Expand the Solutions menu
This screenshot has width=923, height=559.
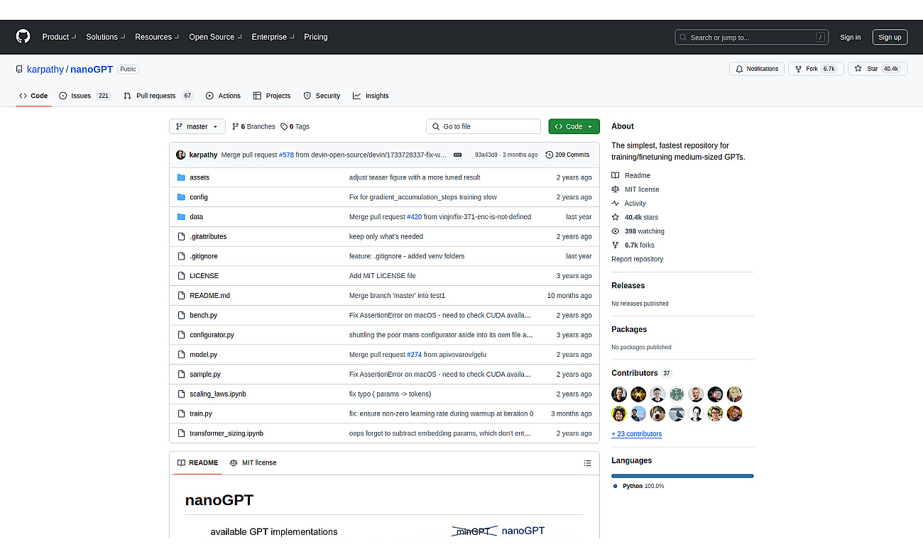pos(105,37)
